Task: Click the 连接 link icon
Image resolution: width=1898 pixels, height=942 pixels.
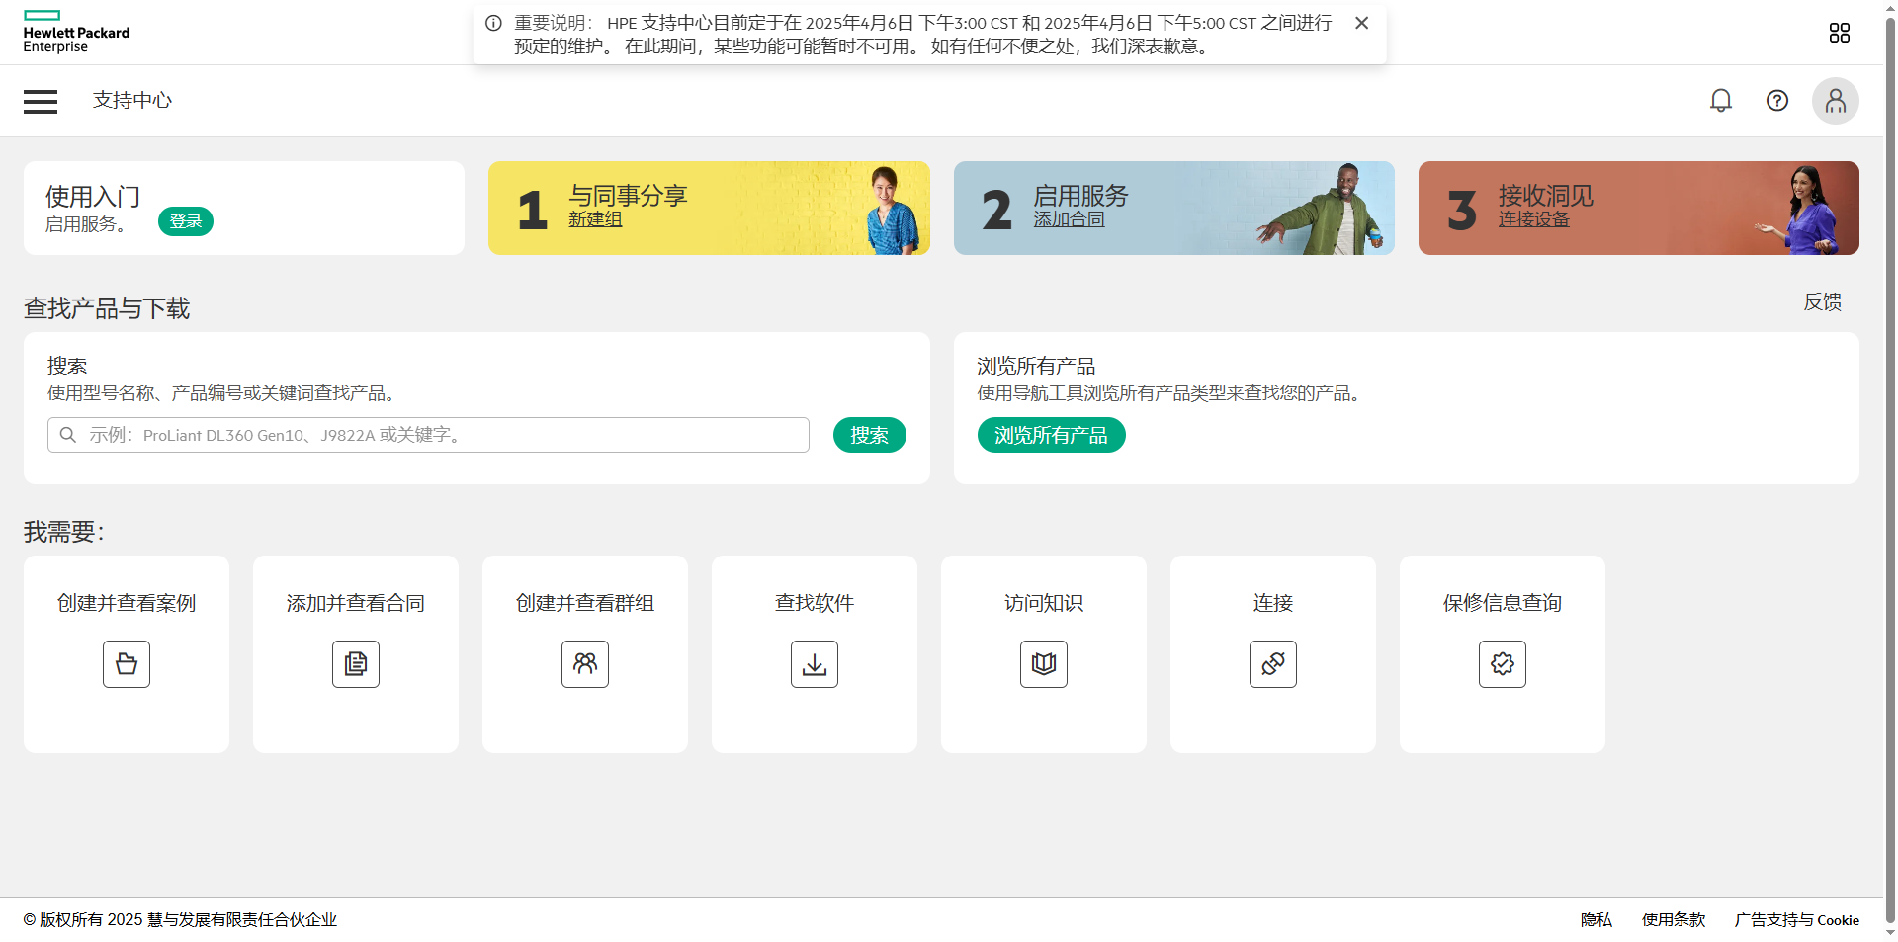Action: tap(1273, 664)
